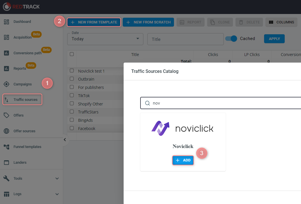
Task: Click the Clicks column header
Action: click(213, 55)
